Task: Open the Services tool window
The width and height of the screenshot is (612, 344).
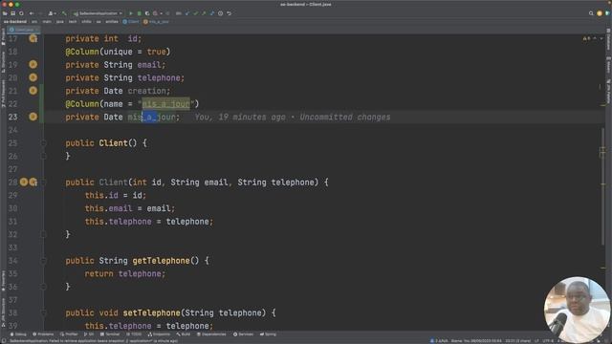Action: pos(243,334)
